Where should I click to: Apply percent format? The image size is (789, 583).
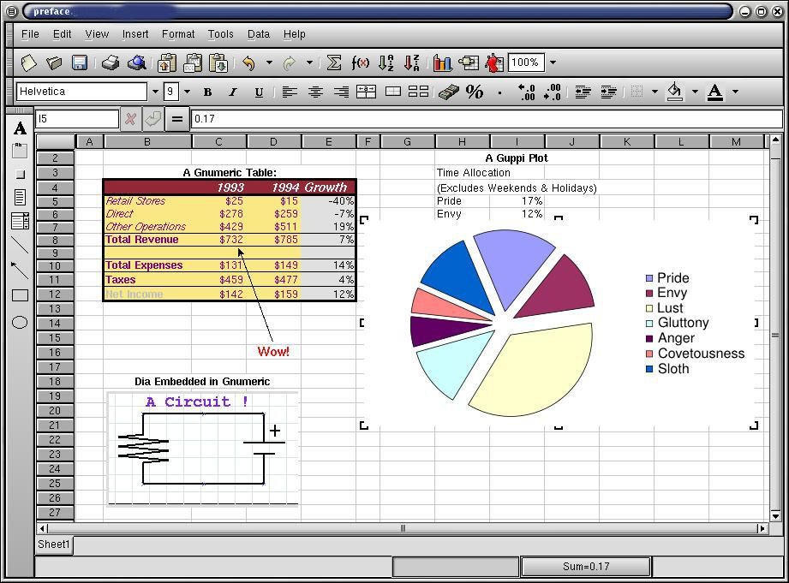click(475, 92)
